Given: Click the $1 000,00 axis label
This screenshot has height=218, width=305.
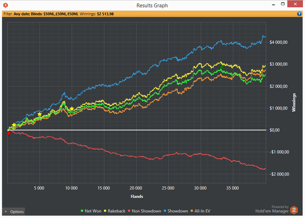Looking at the screenshot, I should pyautogui.click(x=278, y=108).
